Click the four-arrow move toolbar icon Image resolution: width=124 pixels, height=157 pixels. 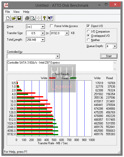(39, 18)
